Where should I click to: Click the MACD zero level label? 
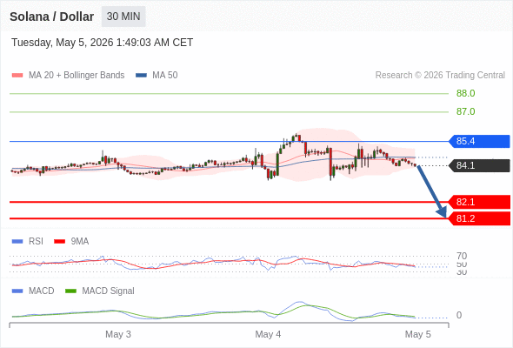click(459, 315)
